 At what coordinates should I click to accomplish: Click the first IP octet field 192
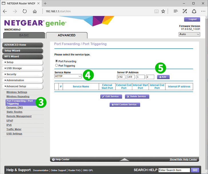click(121, 77)
